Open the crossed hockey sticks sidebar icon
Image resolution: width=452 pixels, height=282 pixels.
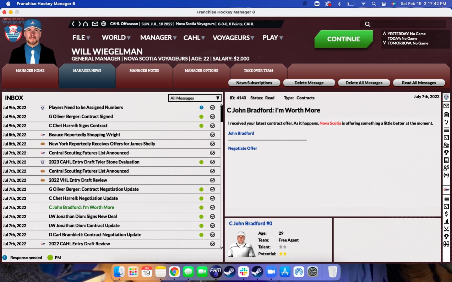tap(446, 229)
